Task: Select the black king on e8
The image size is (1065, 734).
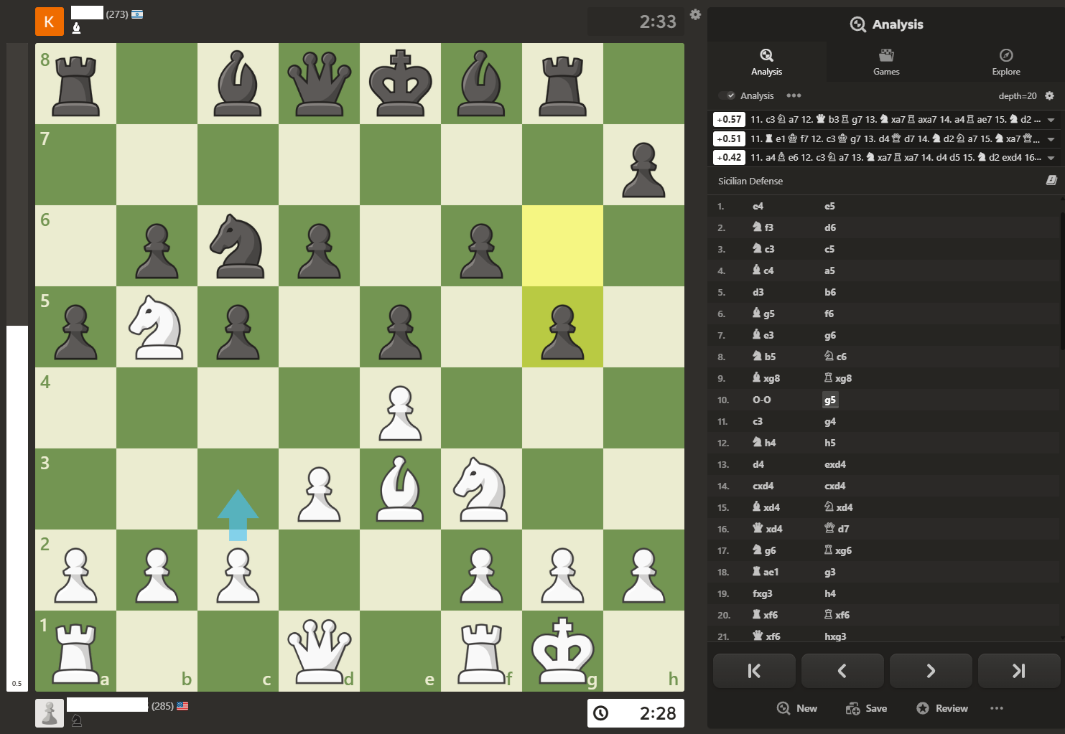Action: coord(400,84)
